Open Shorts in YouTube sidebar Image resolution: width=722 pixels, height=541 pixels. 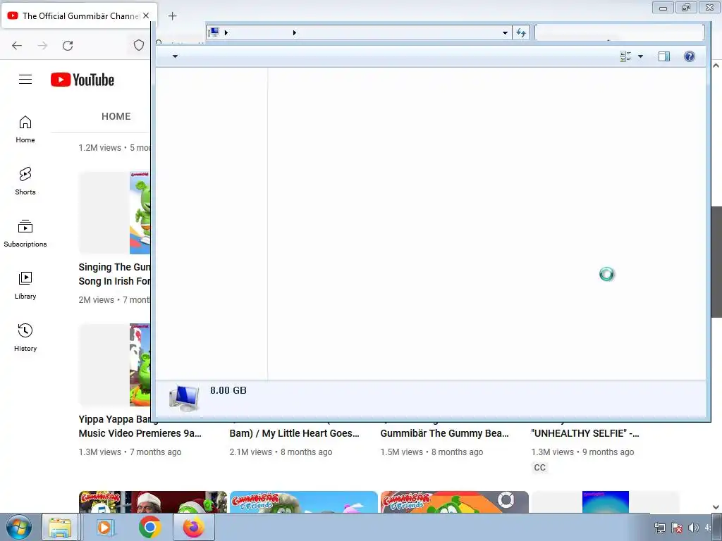point(25,181)
